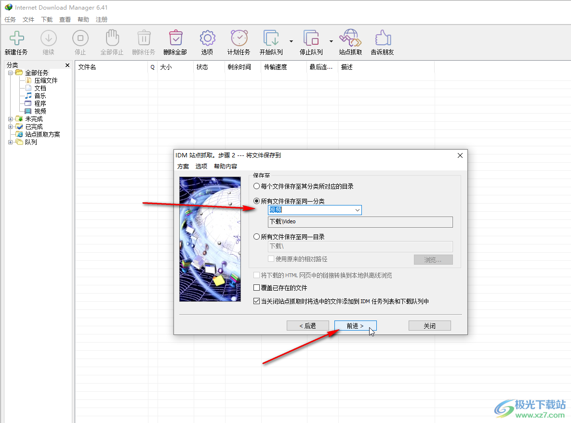Click the 停止 (stop) toolbar icon

tap(80, 38)
